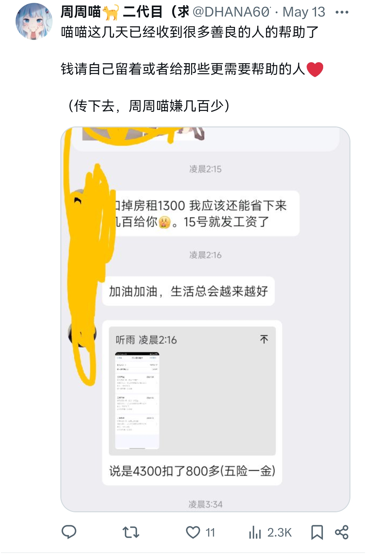Tap the cat emoji in username

coord(111,12)
